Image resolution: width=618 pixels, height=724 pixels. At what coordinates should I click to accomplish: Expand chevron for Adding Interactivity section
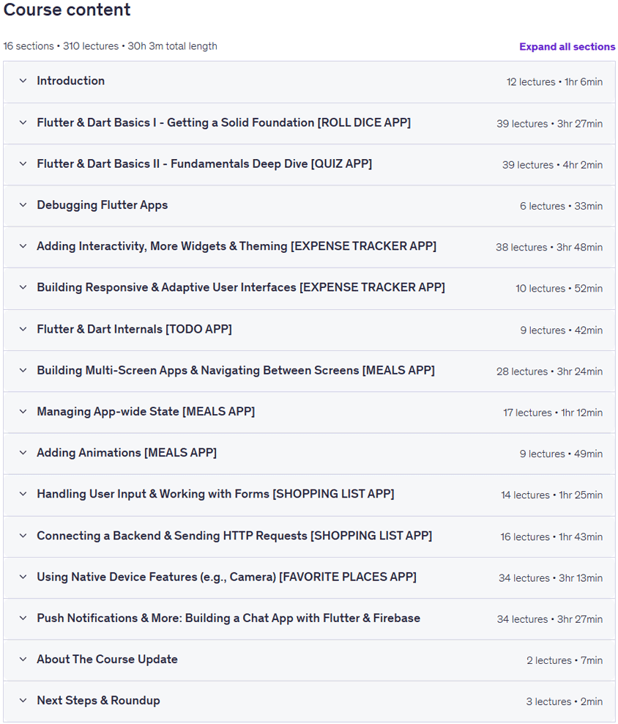click(x=23, y=246)
